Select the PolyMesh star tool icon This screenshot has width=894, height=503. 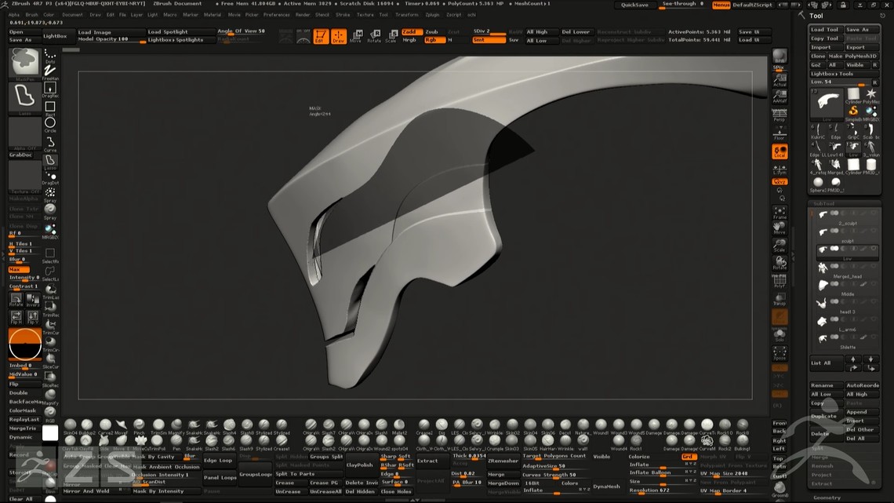pos(870,95)
